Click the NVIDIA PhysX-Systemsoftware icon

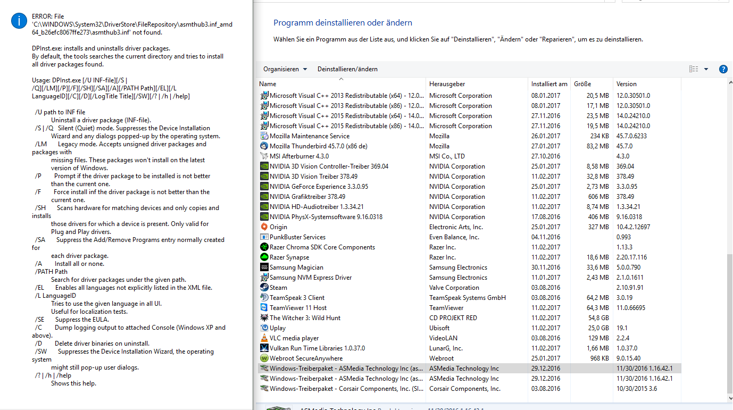click(264, 217)
